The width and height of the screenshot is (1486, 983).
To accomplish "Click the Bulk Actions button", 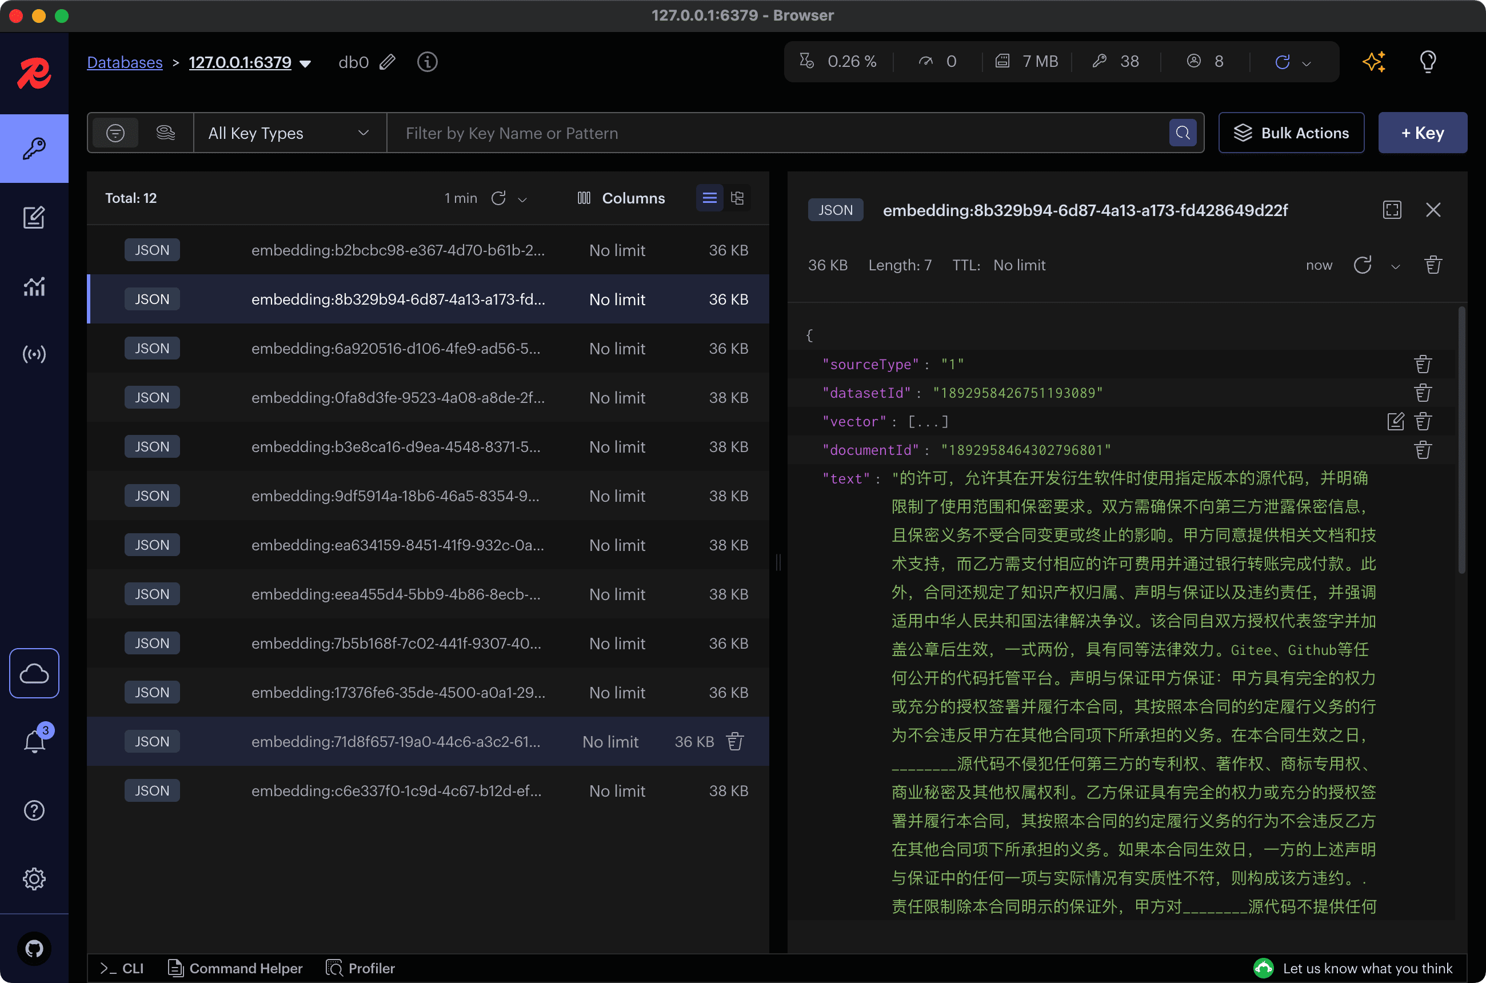I will [x=1291, y=133].
